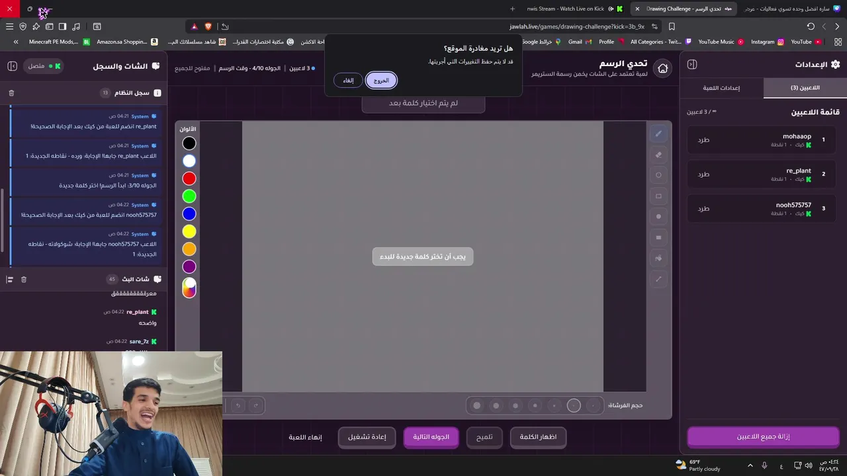Screen dimensions: 847x476
Task: Kick player mohaaop with طرد
Action: [703, 139]
